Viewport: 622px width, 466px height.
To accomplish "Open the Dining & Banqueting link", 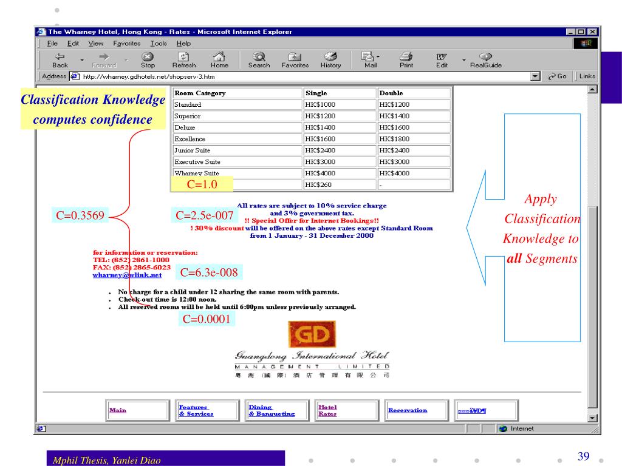I will tap(272, 411).
